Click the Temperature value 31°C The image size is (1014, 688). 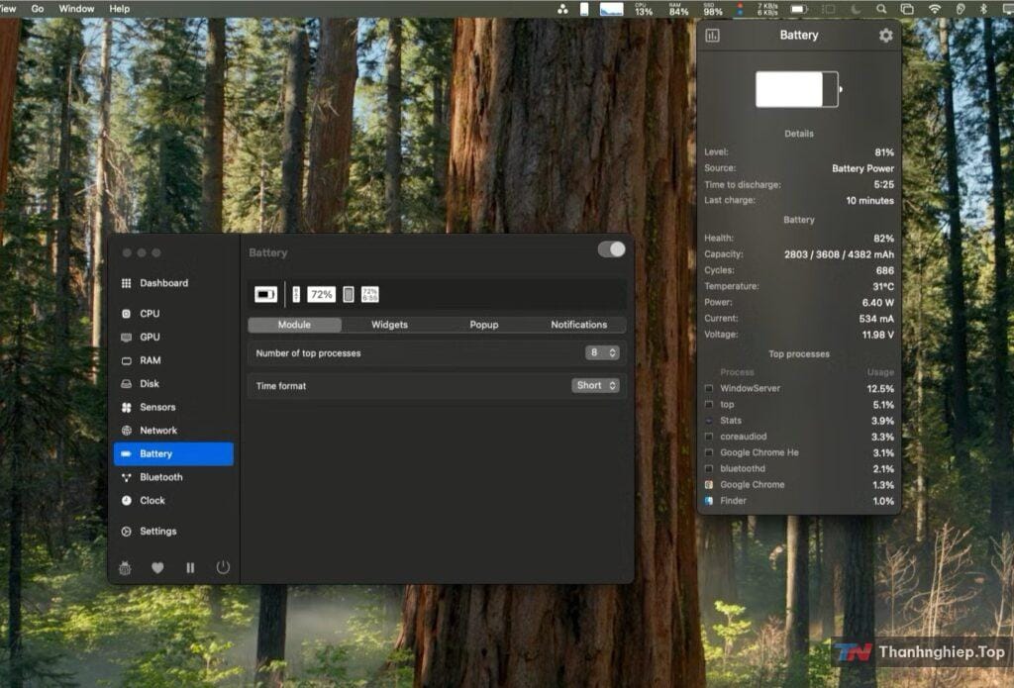coord(882,286)
